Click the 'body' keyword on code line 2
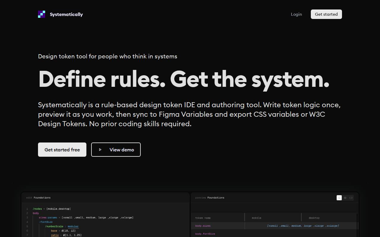Image resolution: width=380 pixels, height=237 pixels. [x=36, y=213]
